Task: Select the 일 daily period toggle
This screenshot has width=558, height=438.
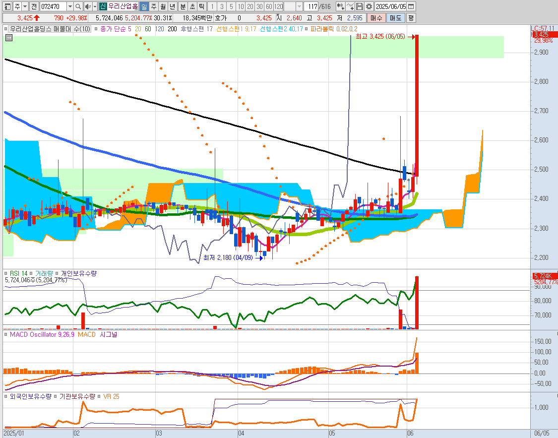Action: click(144, 6)
